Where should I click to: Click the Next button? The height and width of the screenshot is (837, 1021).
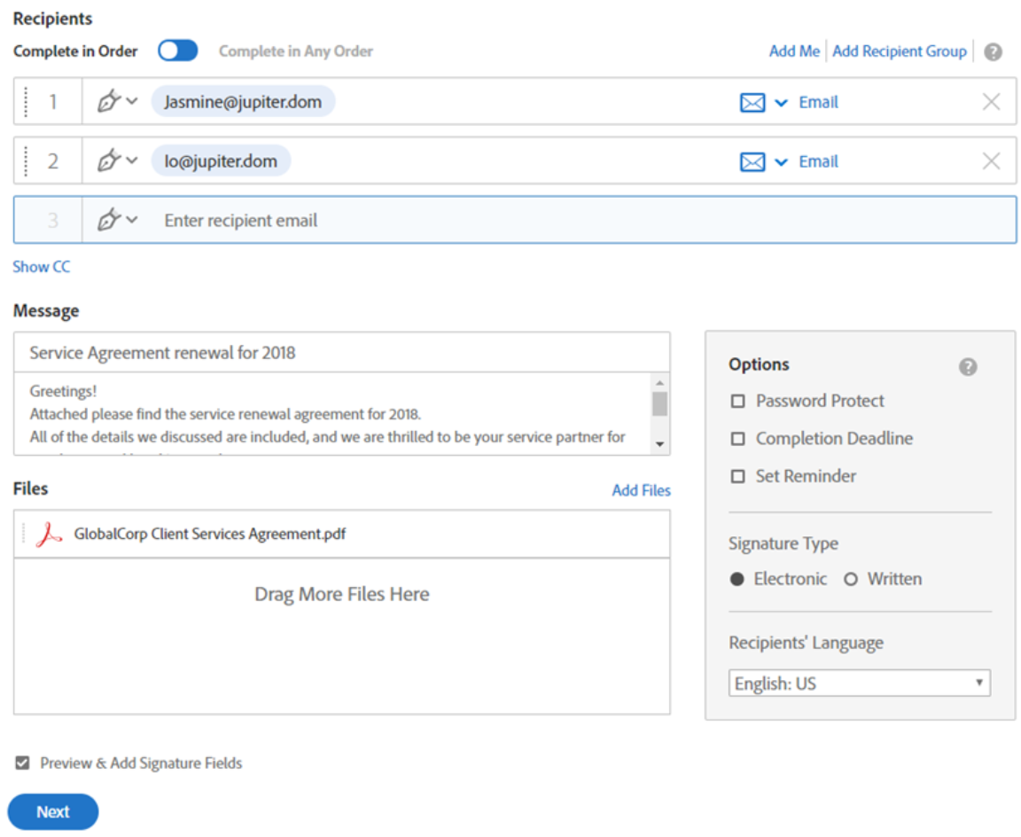pos(53,812)
